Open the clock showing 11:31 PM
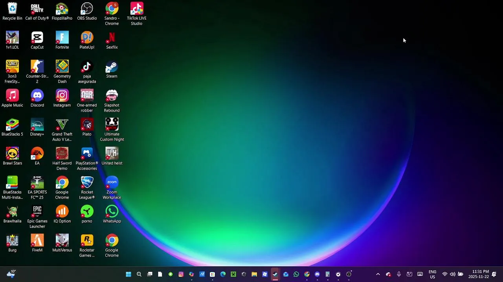Screen dimensions: 503x282 click(x=479, y=274)
